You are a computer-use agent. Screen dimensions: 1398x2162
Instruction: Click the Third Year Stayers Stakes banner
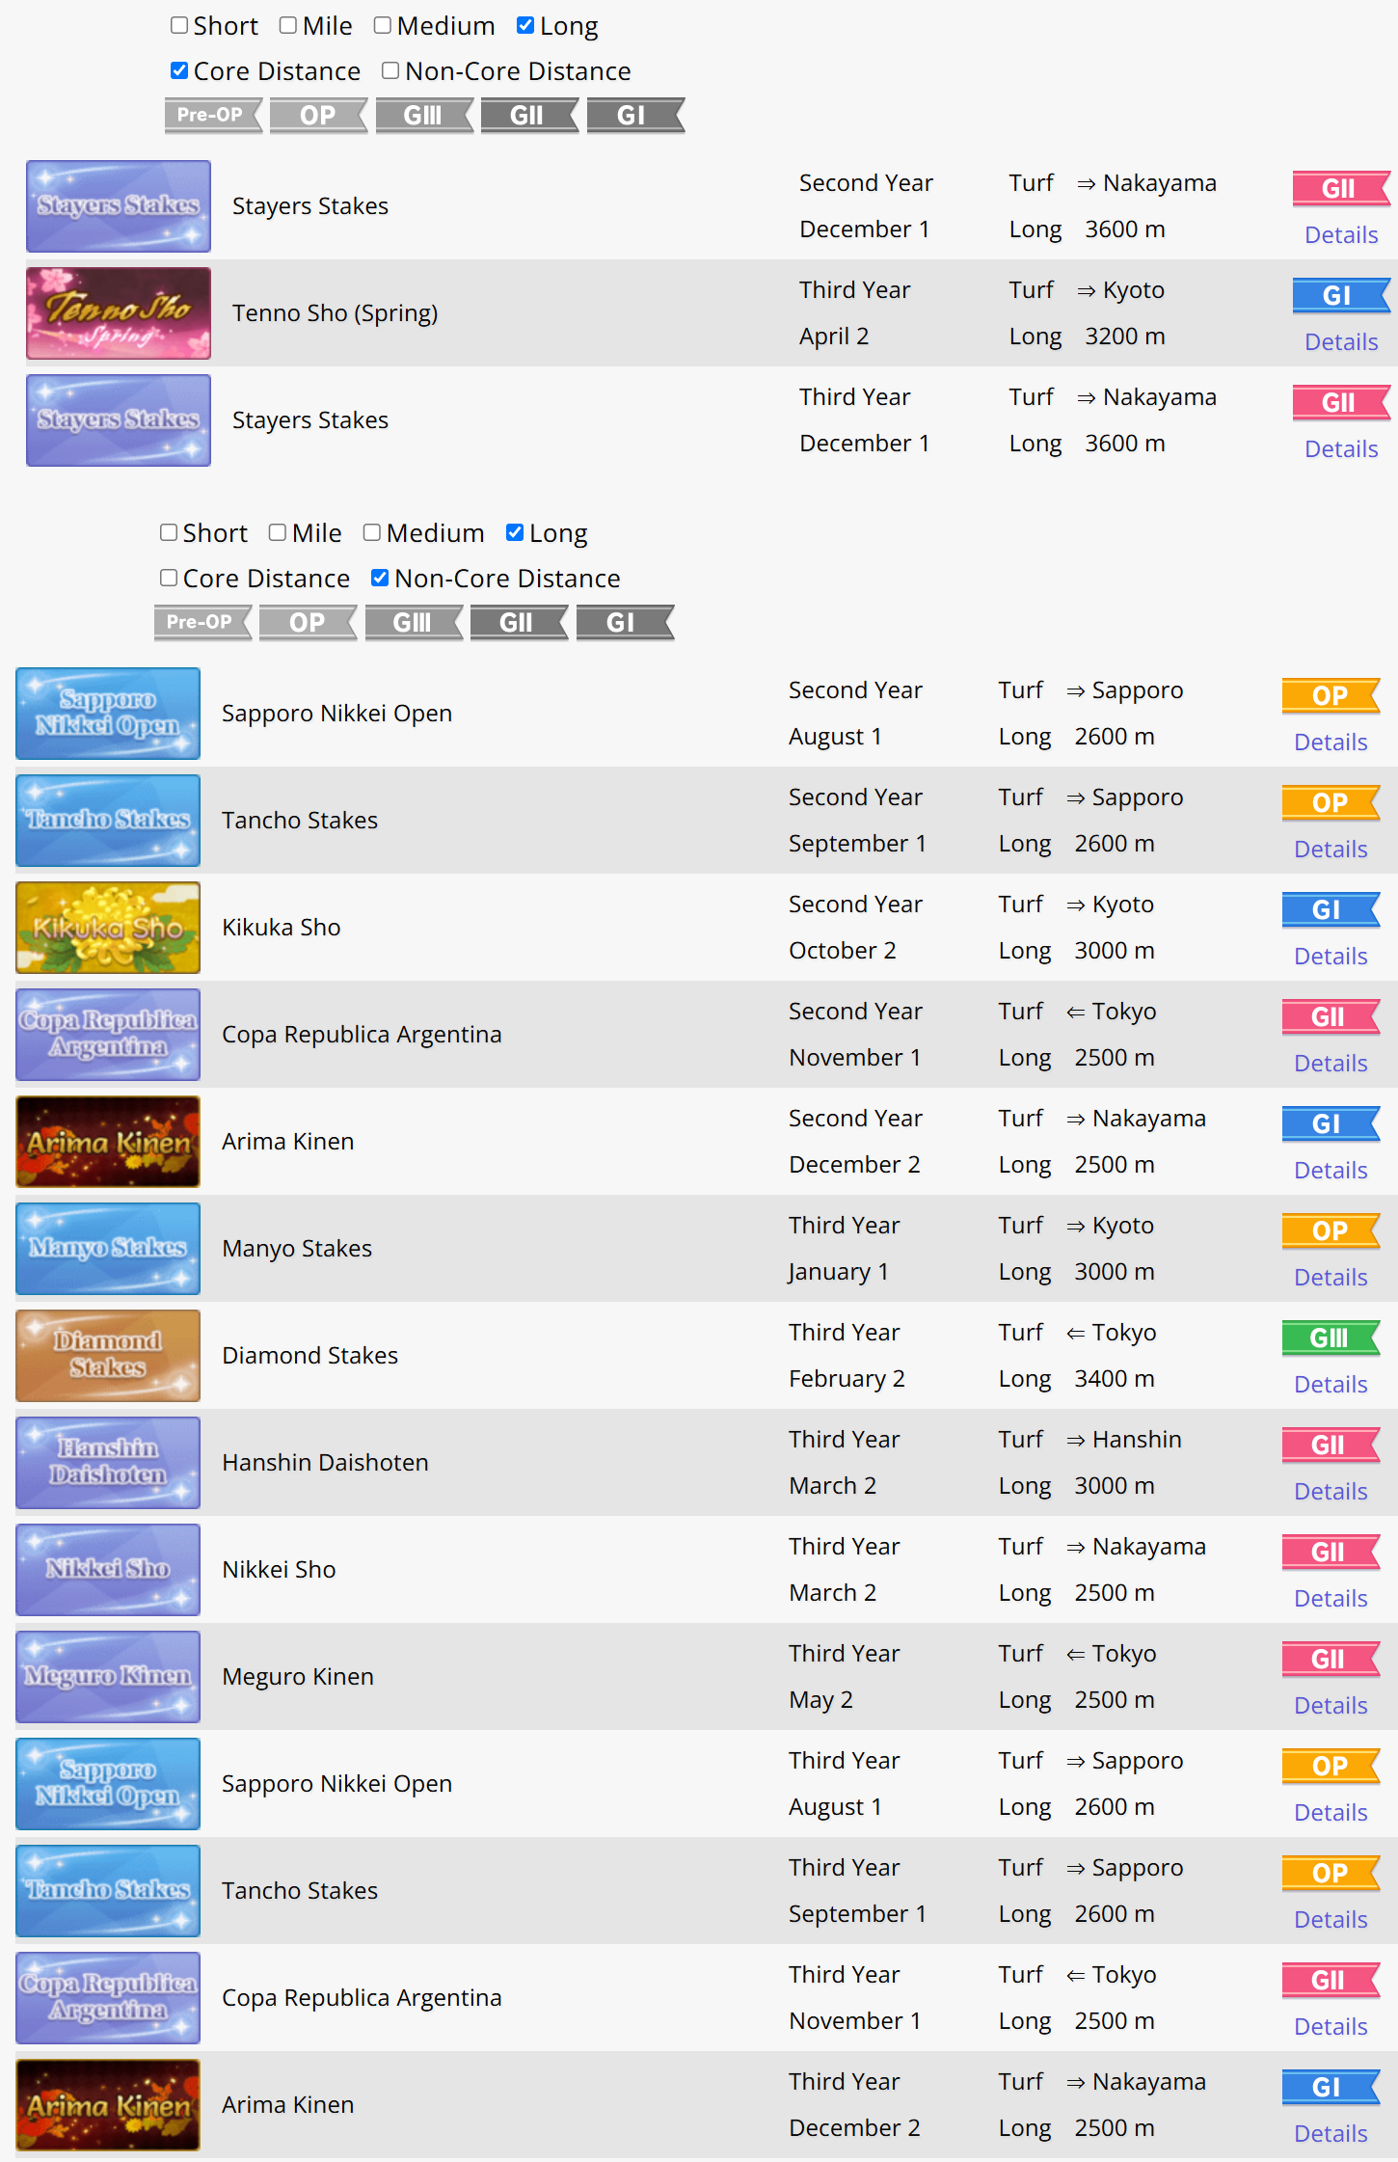[x=119, y=420]
